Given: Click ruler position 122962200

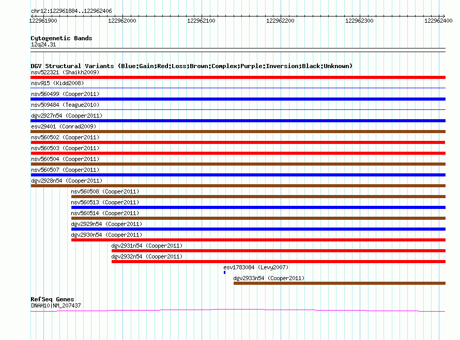Looking at the screenshot, I should (x=280, y=21).
